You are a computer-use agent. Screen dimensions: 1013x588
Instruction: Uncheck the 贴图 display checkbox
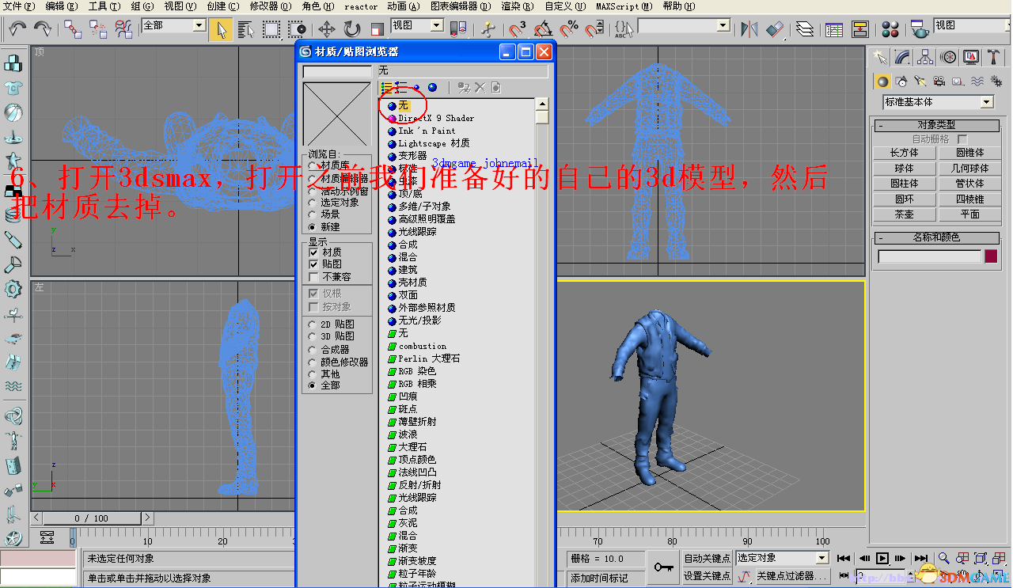click(313, 264)
